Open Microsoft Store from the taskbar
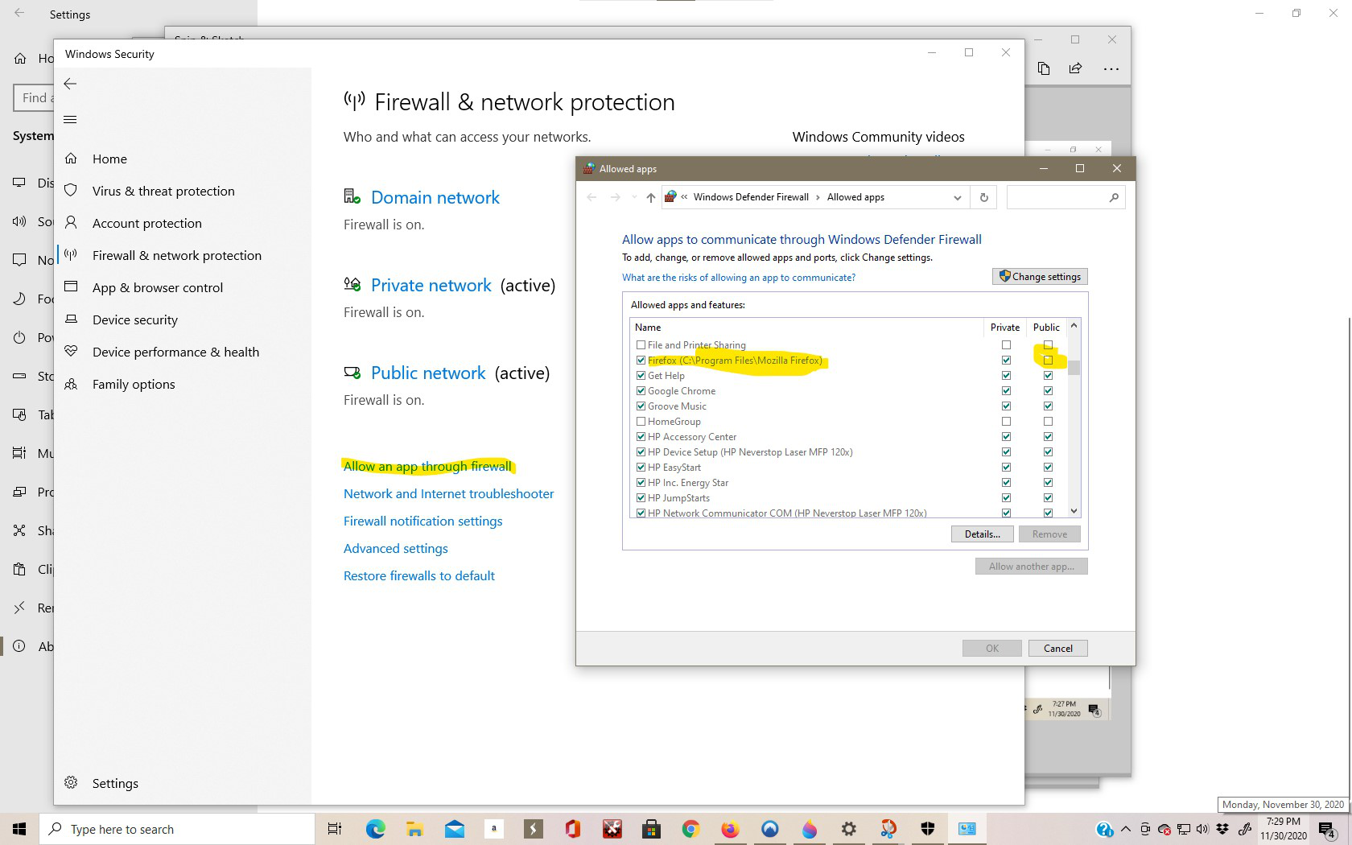1352x845 pixels. [651, 829]
